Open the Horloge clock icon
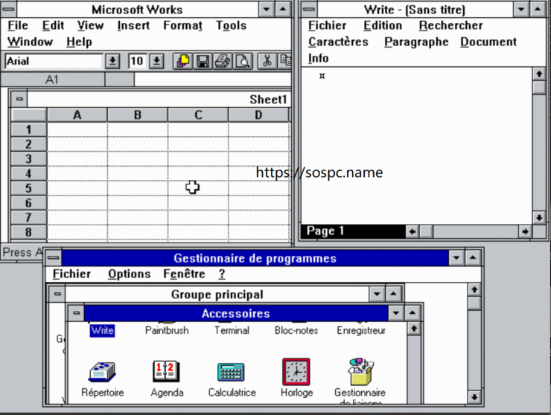 click(x=296, y=372)
